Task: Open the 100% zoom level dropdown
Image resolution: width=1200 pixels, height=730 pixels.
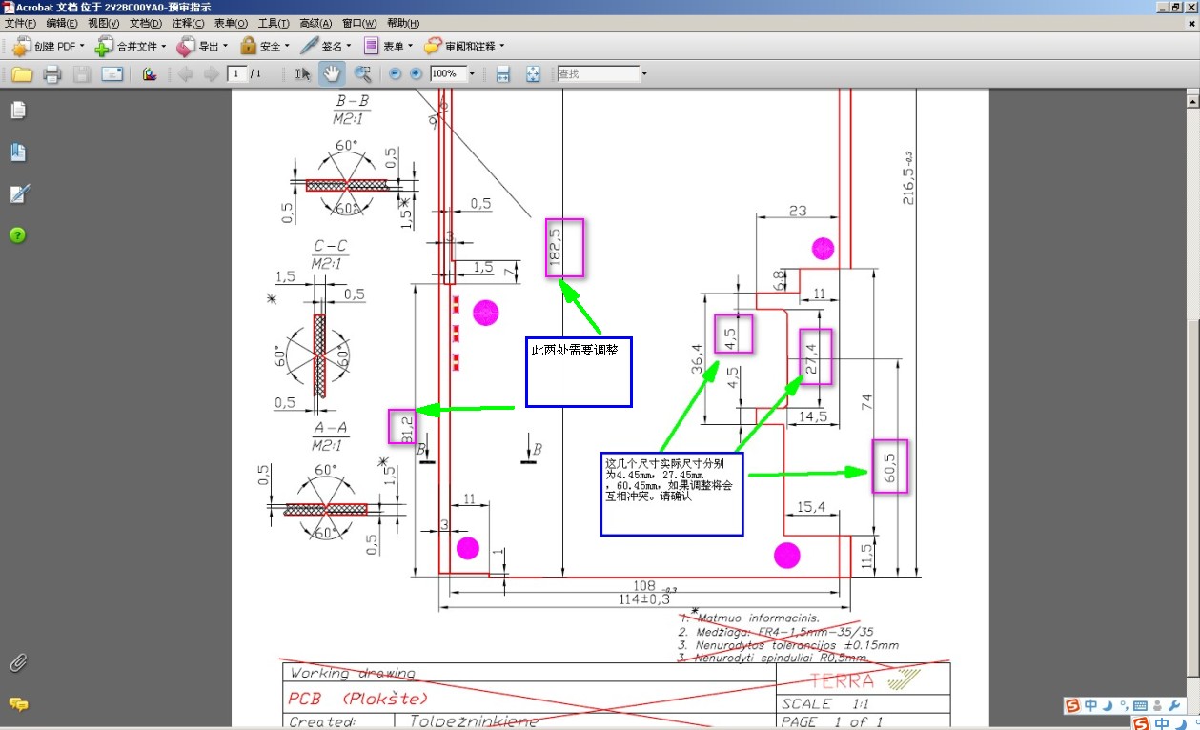Action: (x=472, y=73)
